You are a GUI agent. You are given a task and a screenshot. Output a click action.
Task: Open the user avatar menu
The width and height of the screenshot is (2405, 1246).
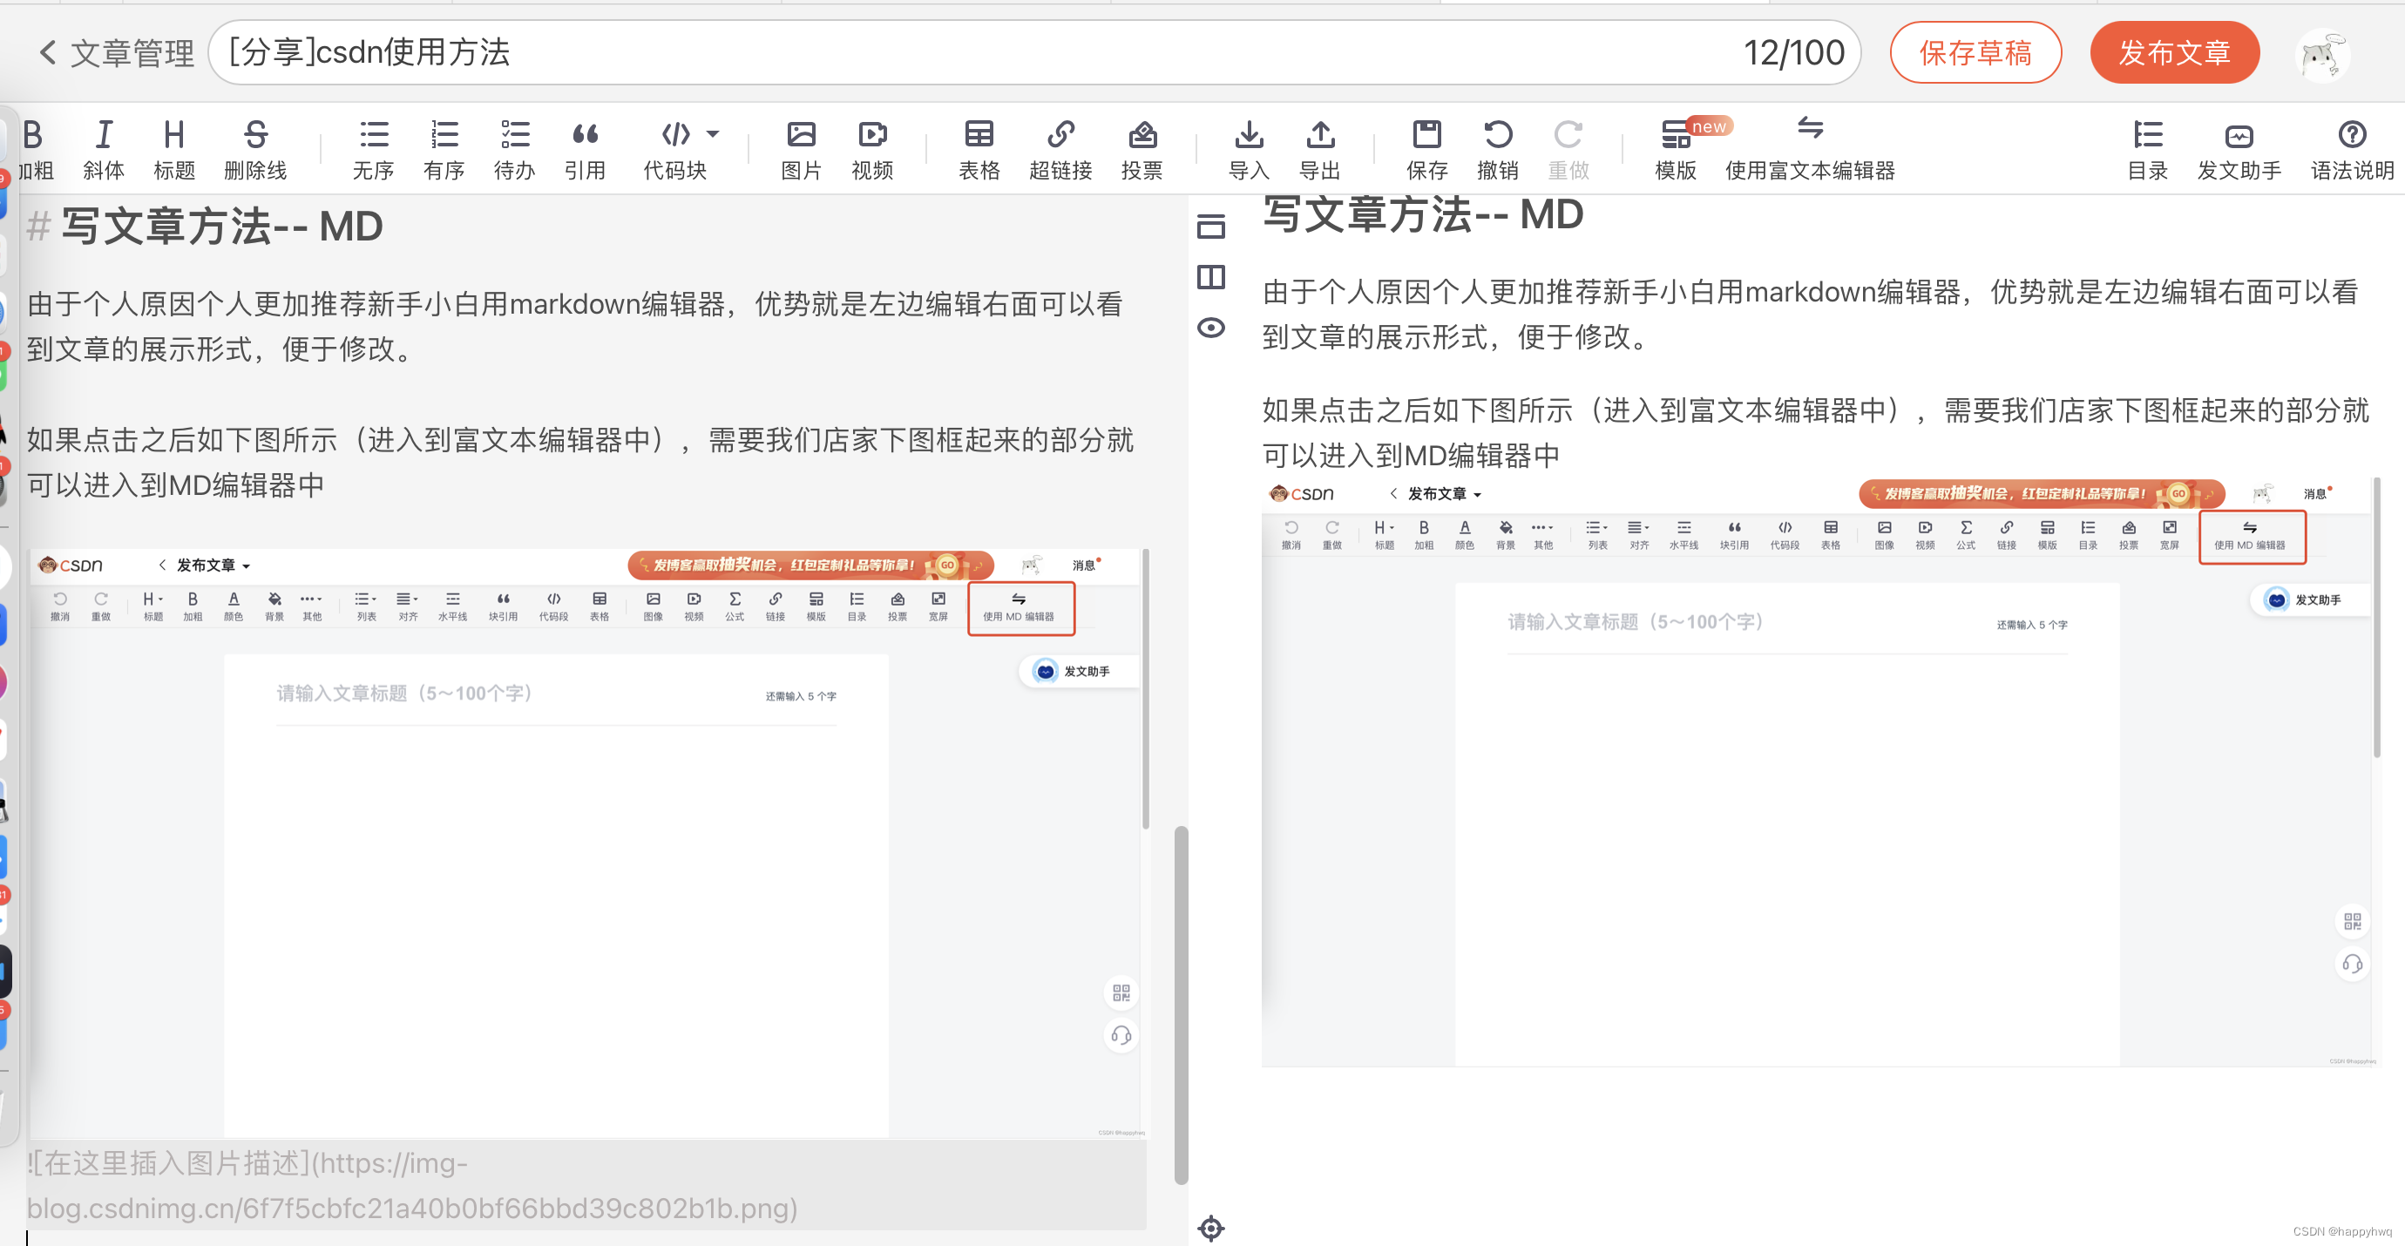coord(2323,55)
